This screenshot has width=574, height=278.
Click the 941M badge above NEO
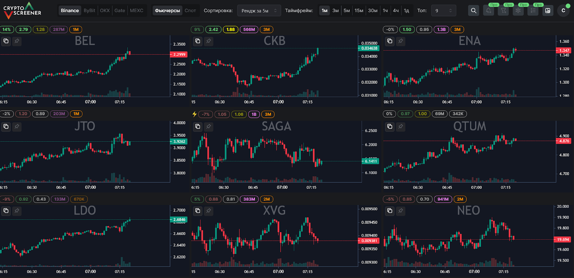tap(443, 199)
